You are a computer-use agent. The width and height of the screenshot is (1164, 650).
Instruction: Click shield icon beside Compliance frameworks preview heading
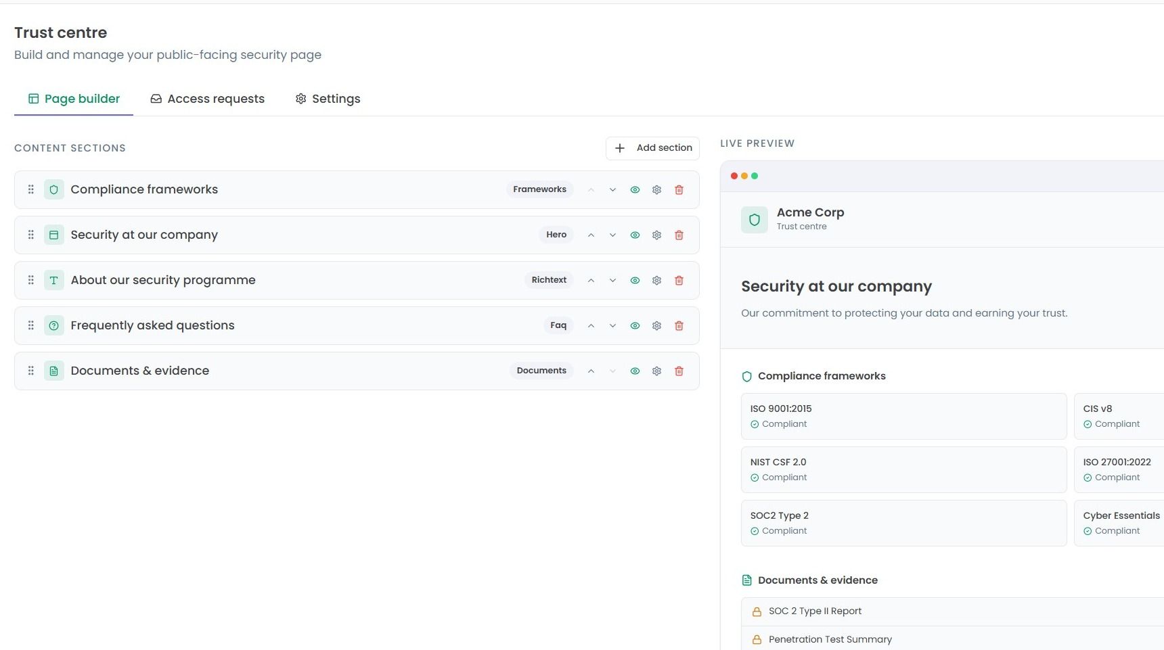click(747, 377)
